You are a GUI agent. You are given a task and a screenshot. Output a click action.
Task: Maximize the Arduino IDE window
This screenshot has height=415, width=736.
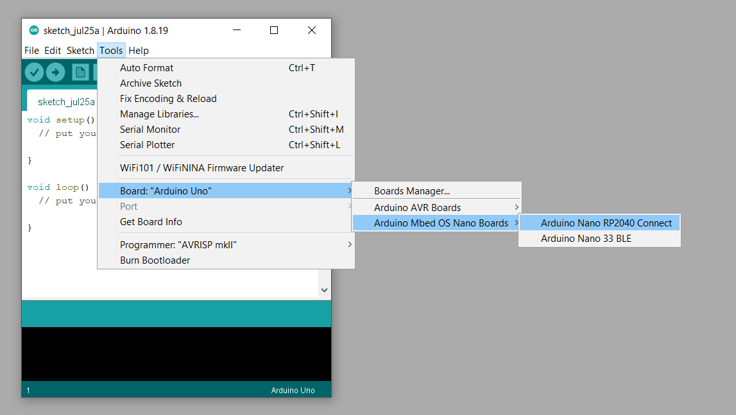(274, 30)
